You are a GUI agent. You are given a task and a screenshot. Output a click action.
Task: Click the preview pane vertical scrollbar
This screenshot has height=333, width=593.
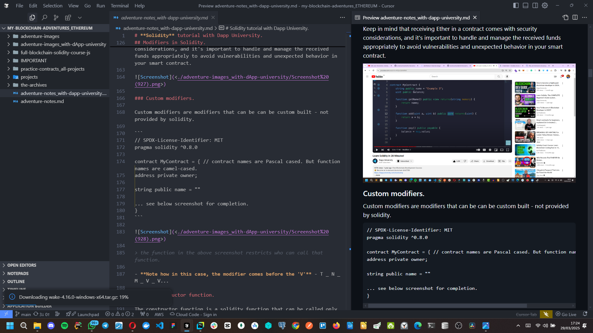[590, 73]
